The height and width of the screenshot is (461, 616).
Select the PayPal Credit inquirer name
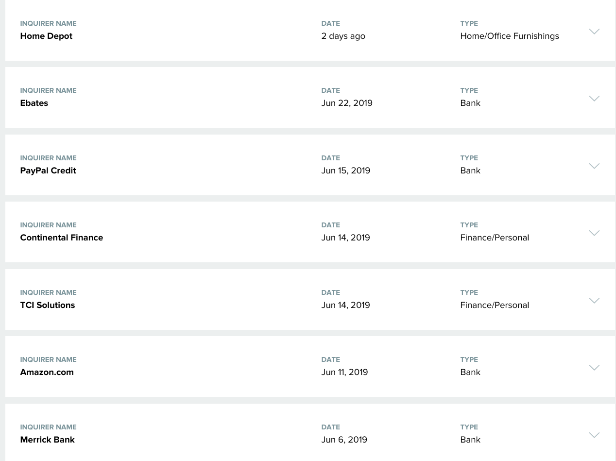[x=48, y=171]
